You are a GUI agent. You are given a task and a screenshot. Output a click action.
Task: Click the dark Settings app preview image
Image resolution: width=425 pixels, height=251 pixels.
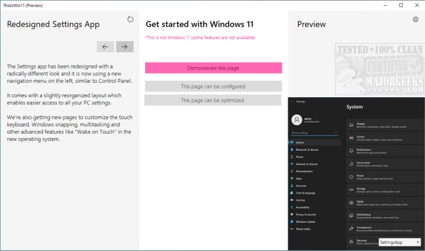[x=356, y=173]
